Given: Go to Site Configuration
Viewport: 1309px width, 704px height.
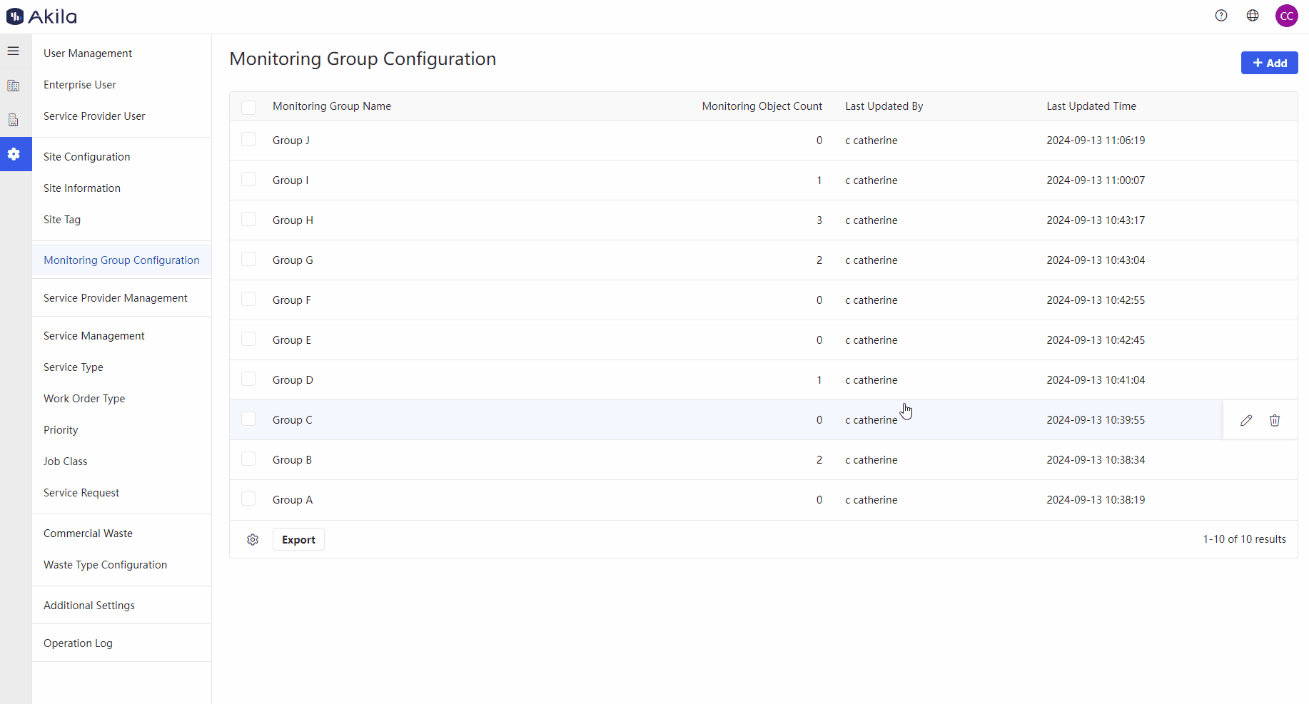Looking at the screenshot, I should tap(87, 157).
